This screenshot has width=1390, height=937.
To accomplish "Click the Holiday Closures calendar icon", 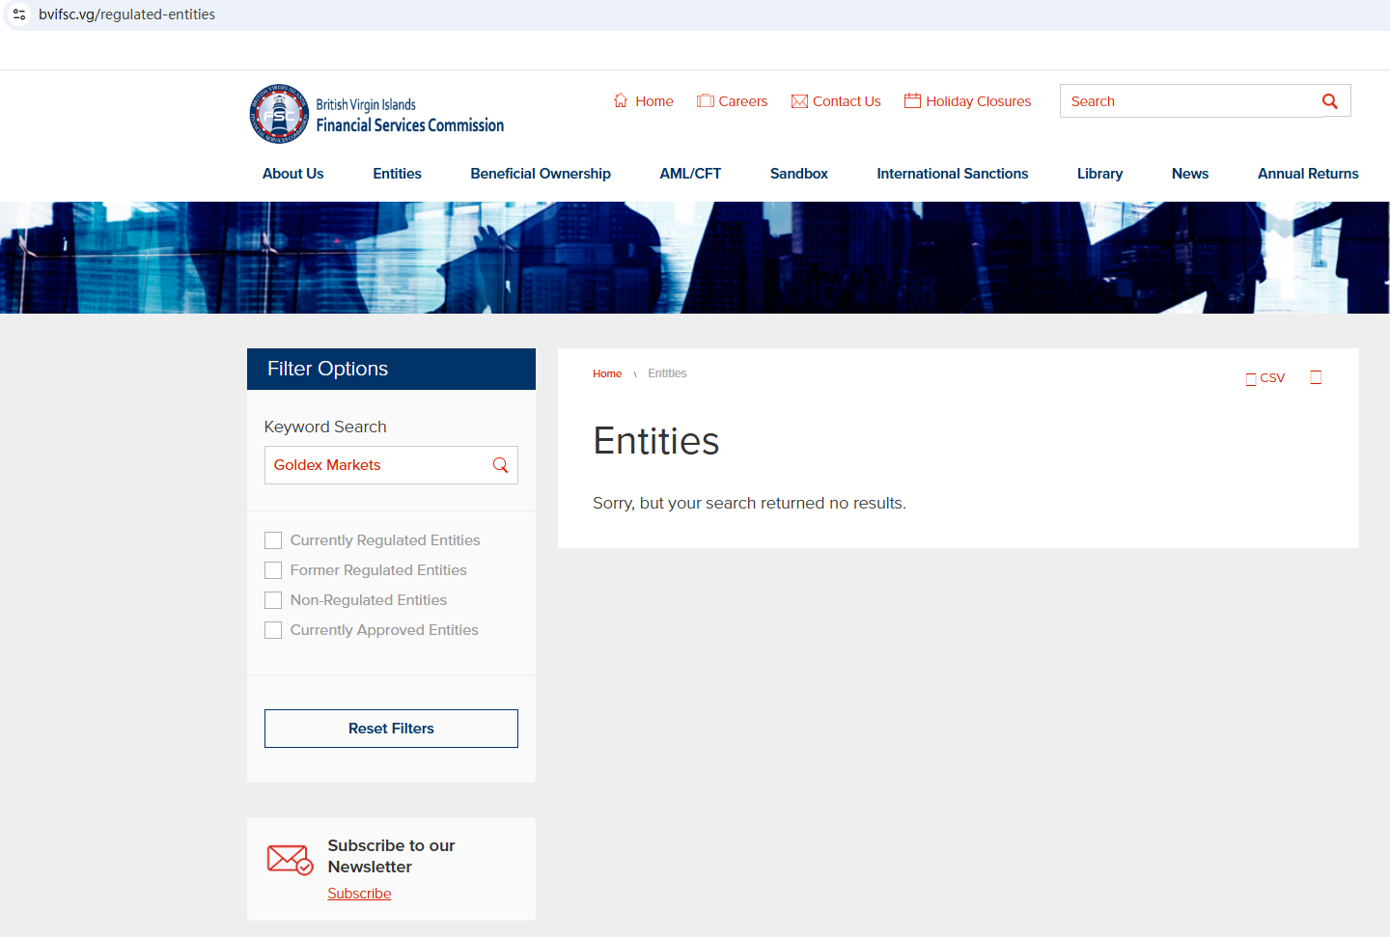I will click(x=912, y=100).
